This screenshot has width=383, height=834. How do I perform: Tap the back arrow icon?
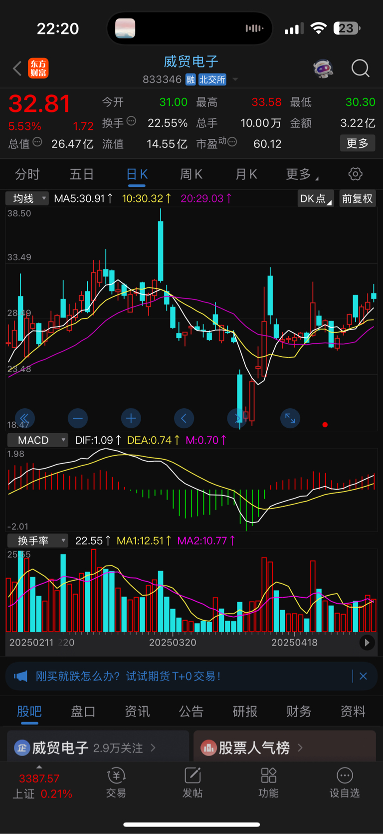tap(17, 68)
